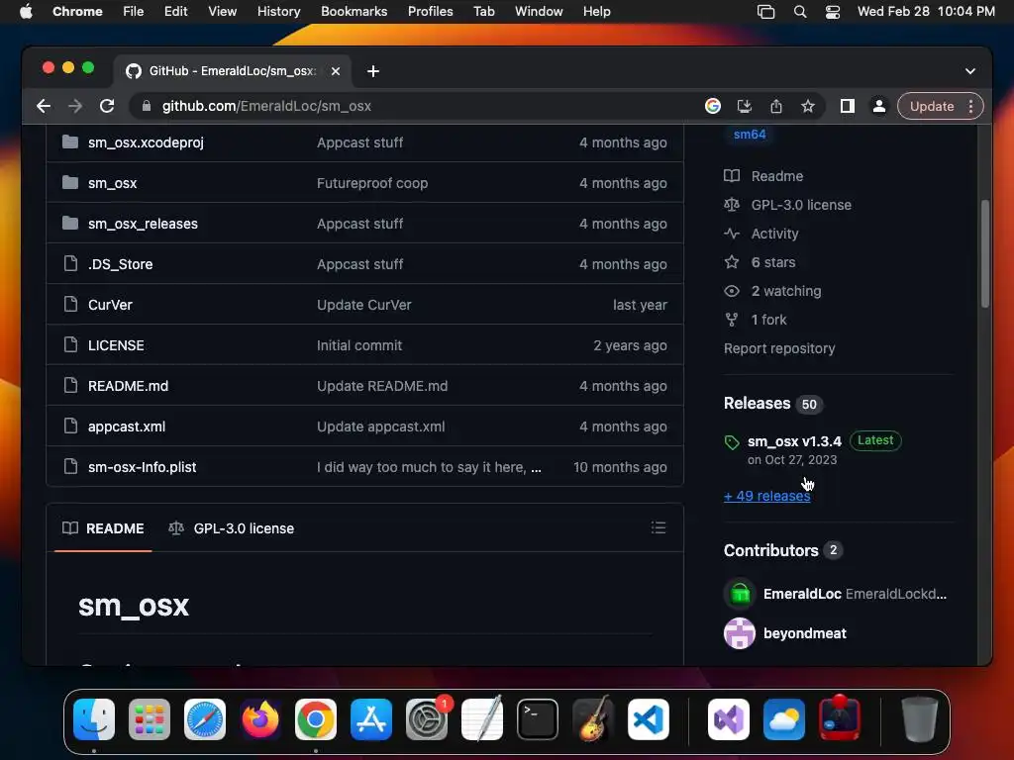Open Control Center in the menu bar
Viewport: 1014px width, 760px height.
point(833,12)
